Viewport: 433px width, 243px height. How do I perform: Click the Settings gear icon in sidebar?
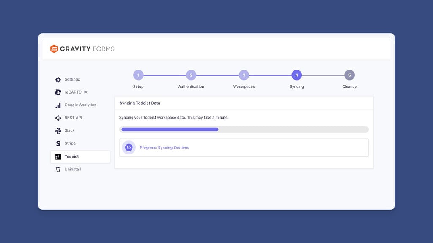click(x=58, y=79)
